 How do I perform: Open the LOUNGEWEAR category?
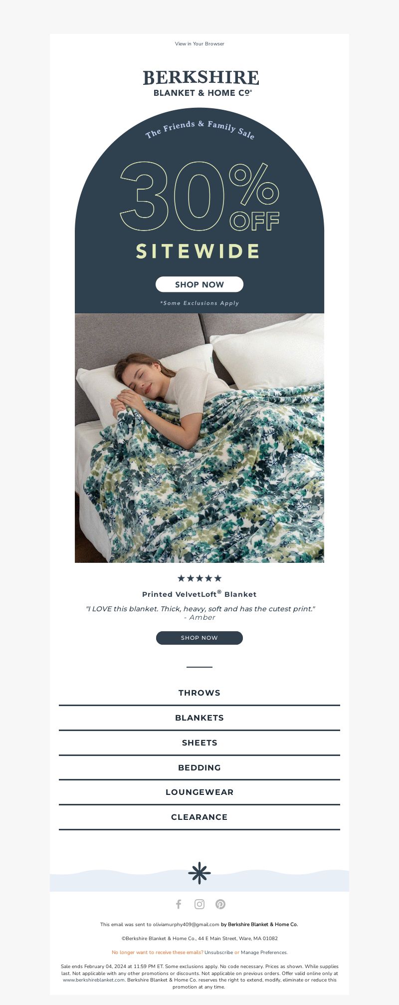(x=199, y=792)
